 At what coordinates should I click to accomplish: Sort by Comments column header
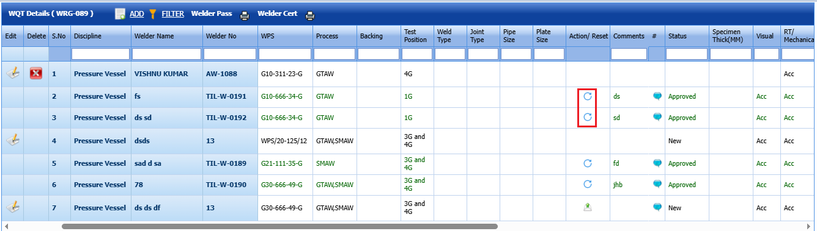click(x=629, y=36)
